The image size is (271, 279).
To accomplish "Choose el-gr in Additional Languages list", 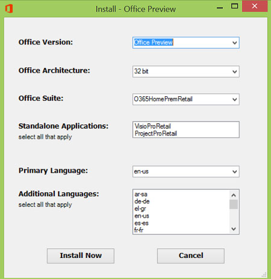I will [x=140, y=209].
